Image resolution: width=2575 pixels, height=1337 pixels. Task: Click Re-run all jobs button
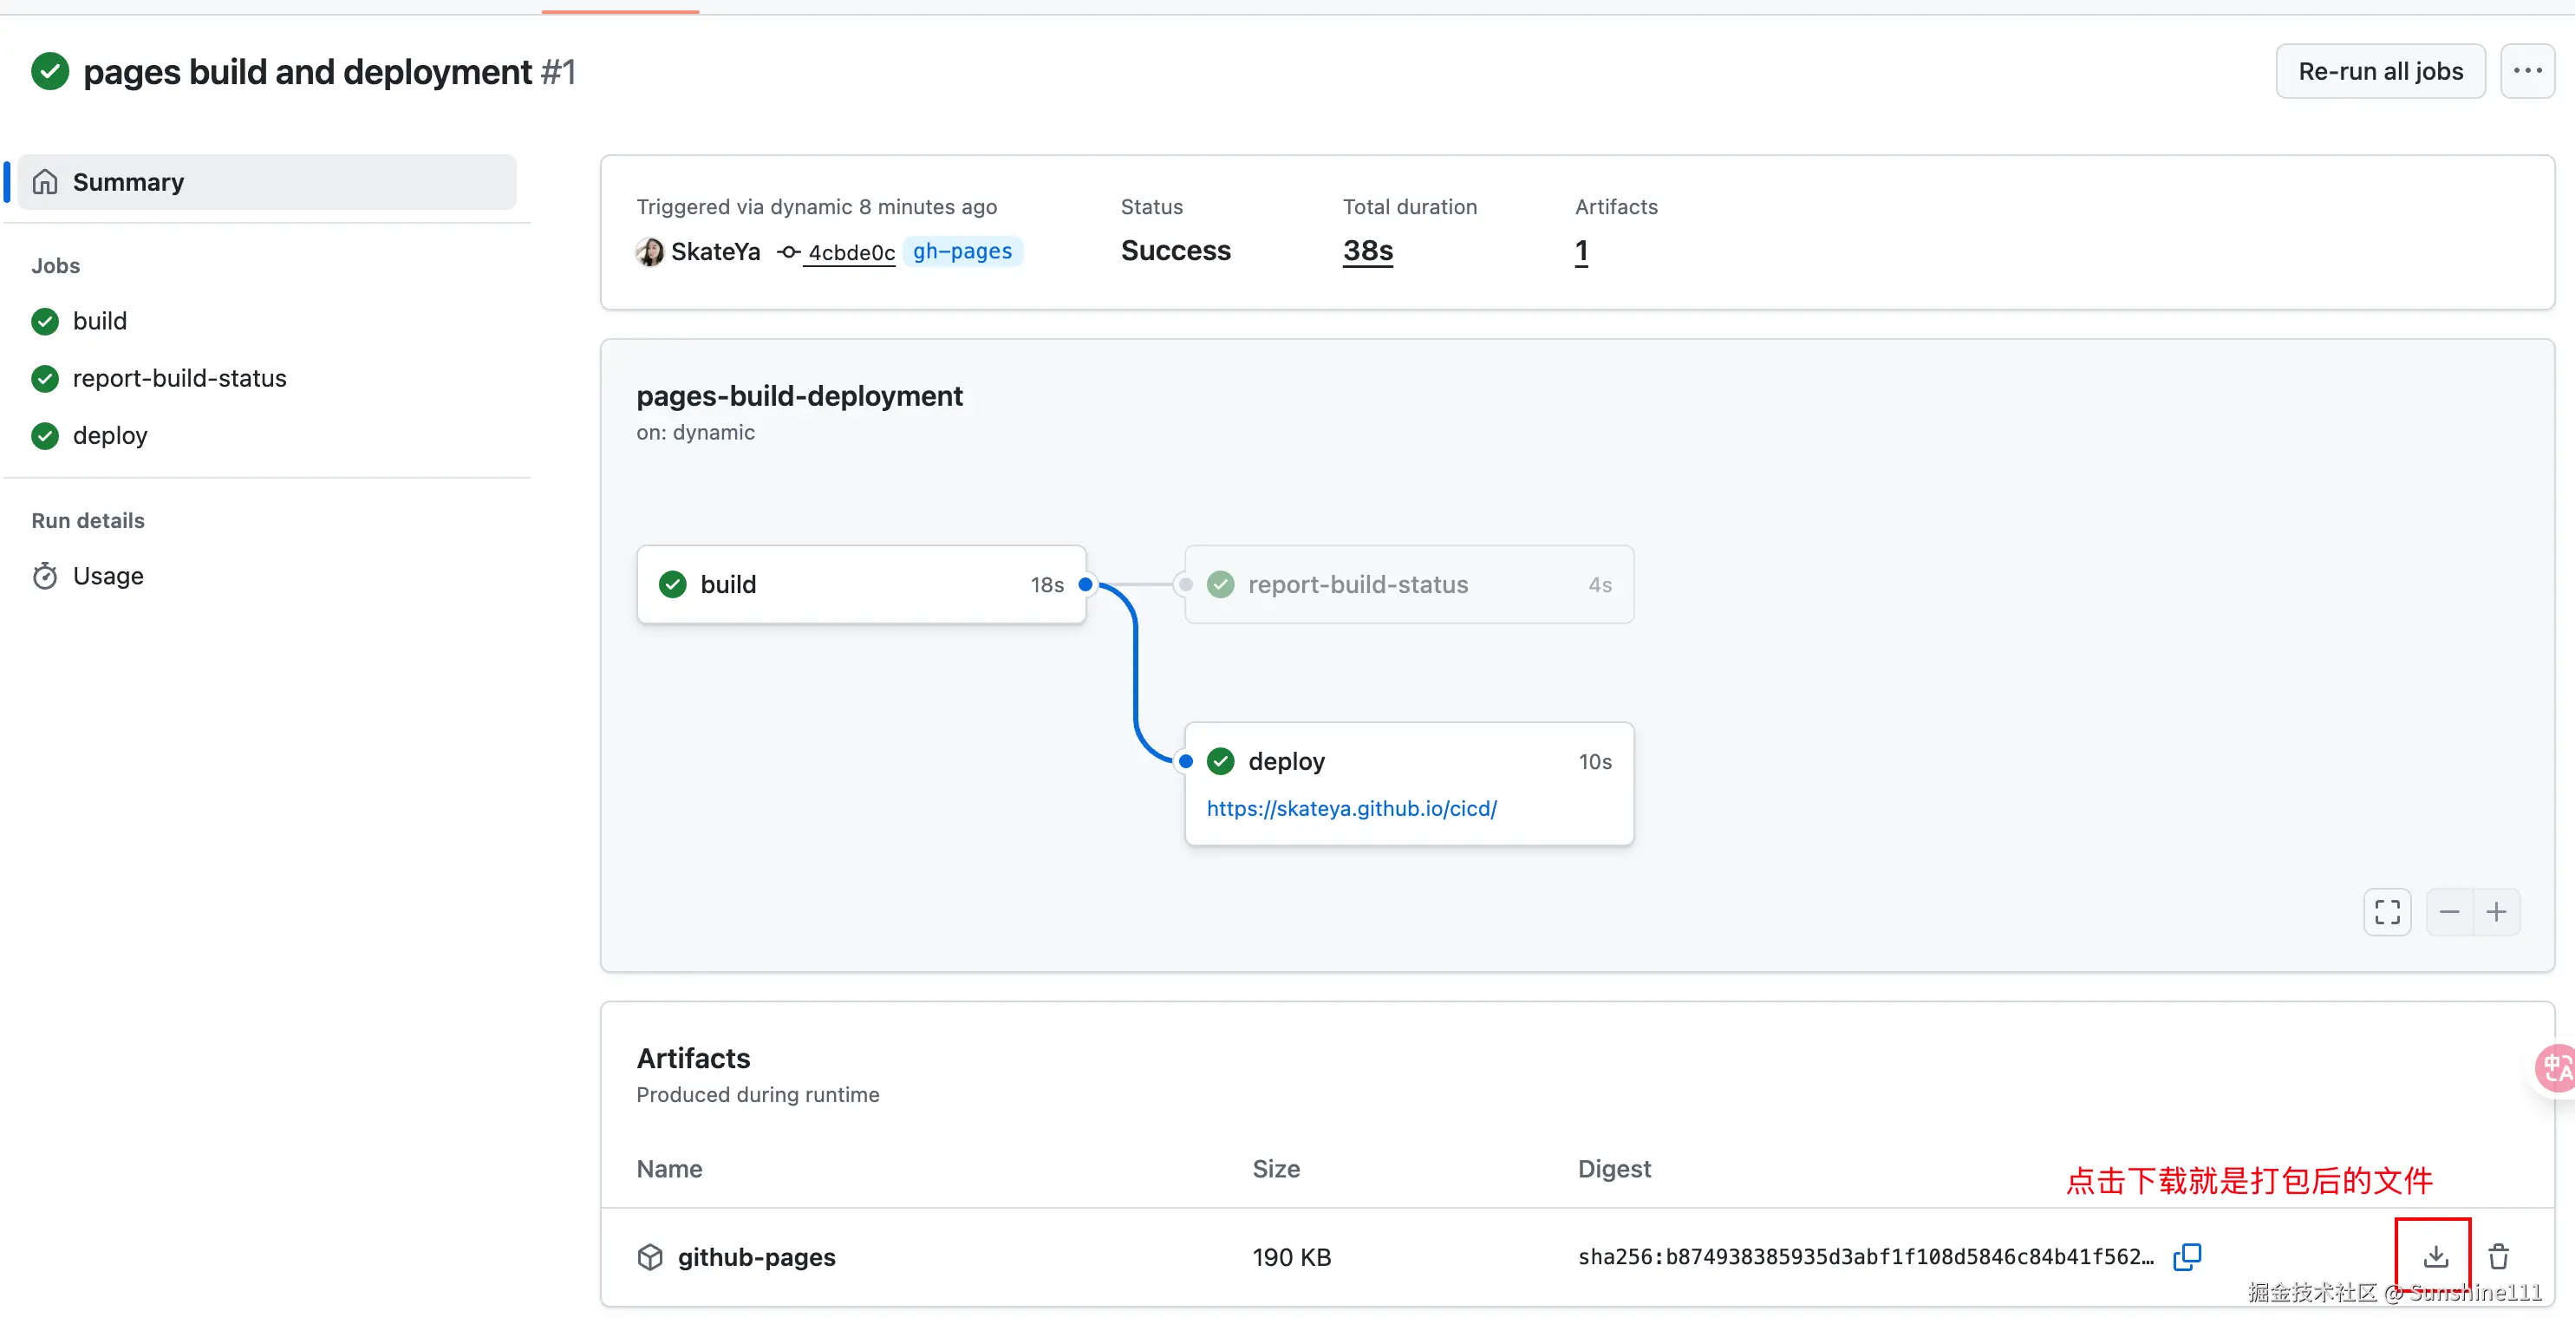(2380, 71)
